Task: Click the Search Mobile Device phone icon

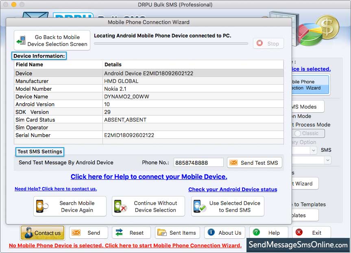Action: pyautogui.click(x=42, y=206)
